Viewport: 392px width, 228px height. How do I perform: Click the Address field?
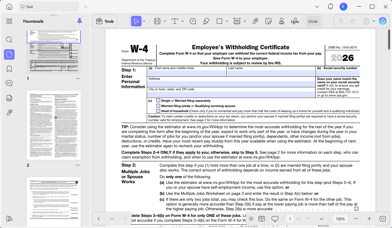(x=231, y=84)
